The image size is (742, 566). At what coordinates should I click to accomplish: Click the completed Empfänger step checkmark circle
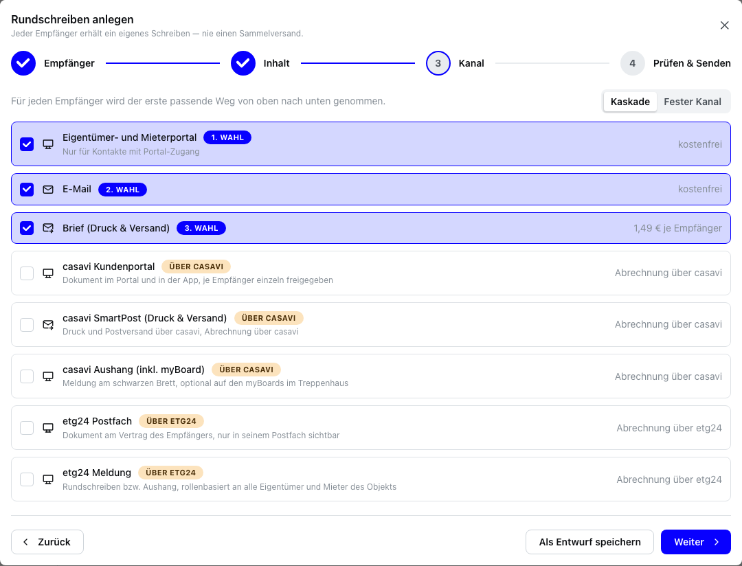point(23,63)
